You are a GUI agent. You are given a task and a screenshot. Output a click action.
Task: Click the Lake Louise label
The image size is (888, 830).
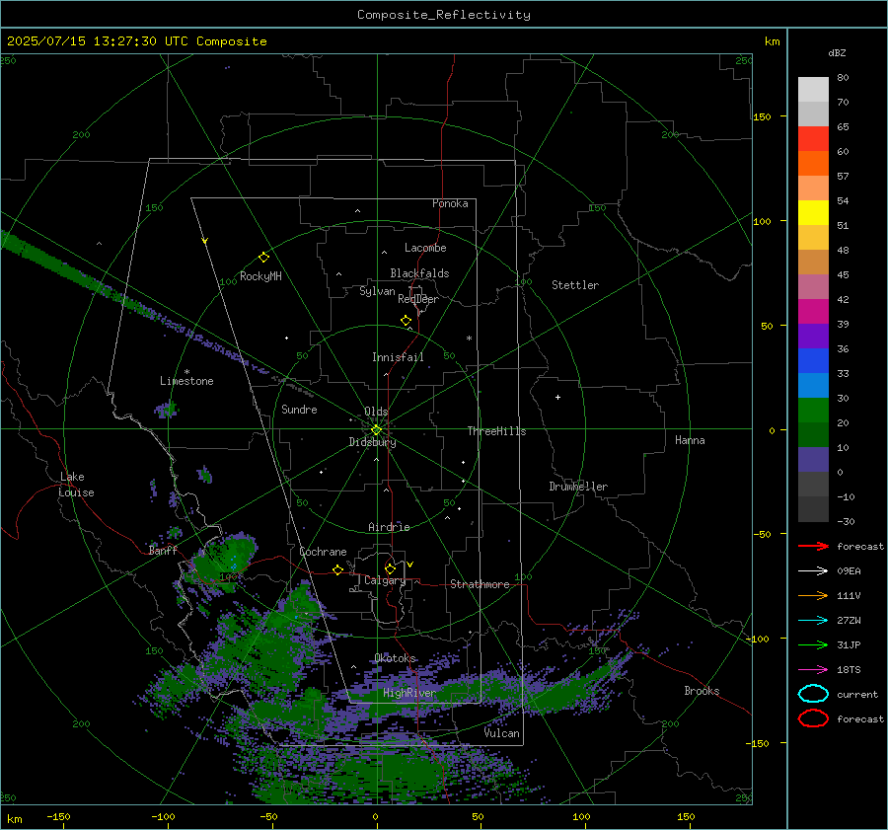point(76,485)
